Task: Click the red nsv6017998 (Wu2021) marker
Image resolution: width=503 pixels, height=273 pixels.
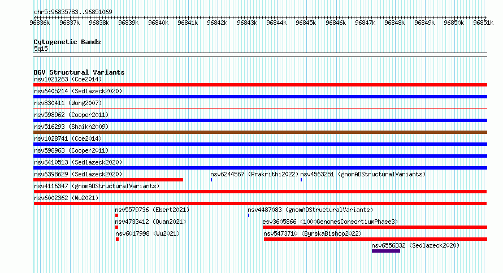Action: pyautogui.click(x=118, y=239)
